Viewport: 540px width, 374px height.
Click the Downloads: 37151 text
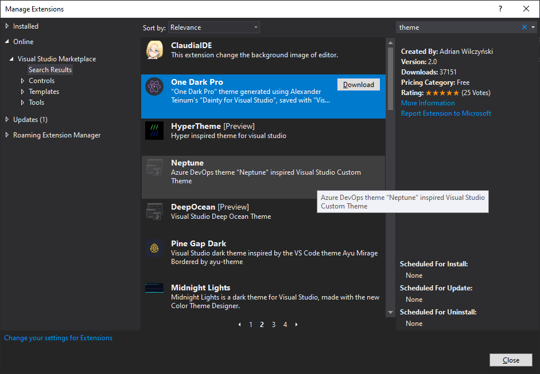tap(429, 72)
